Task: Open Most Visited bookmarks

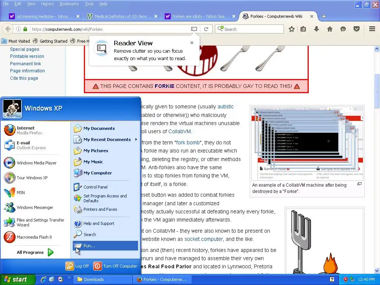Action: point(16,41)
